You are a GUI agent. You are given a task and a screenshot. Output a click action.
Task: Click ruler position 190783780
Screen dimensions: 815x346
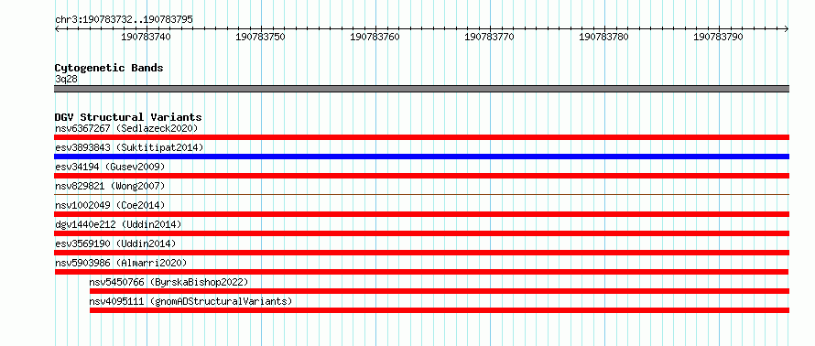coord(603,37)
